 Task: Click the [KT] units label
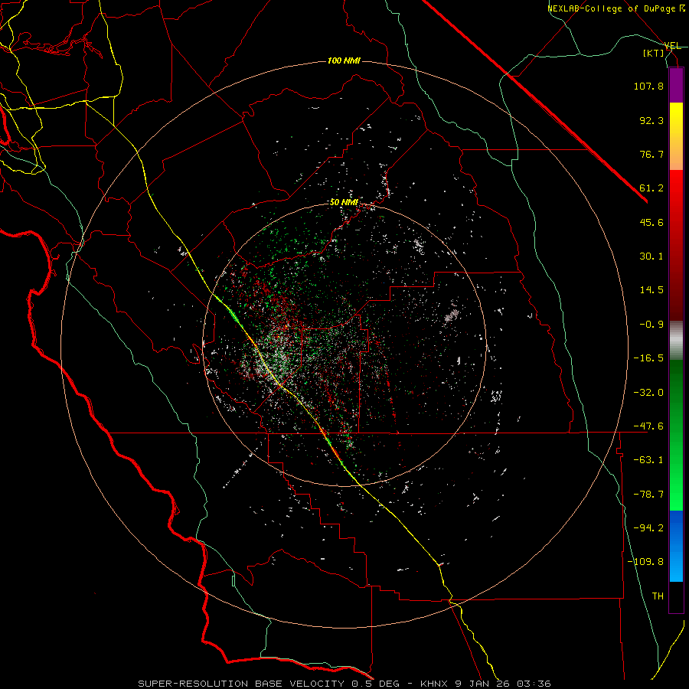tap(654, 53)
